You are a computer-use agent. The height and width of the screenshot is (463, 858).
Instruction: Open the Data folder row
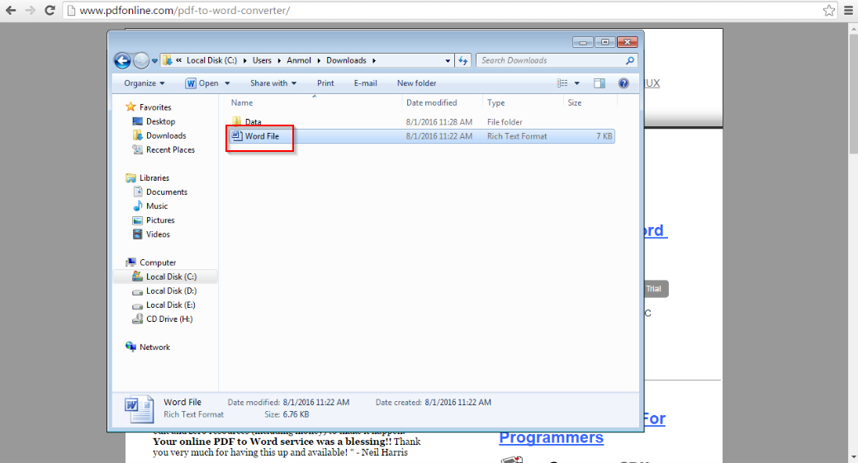pos(420,122)
